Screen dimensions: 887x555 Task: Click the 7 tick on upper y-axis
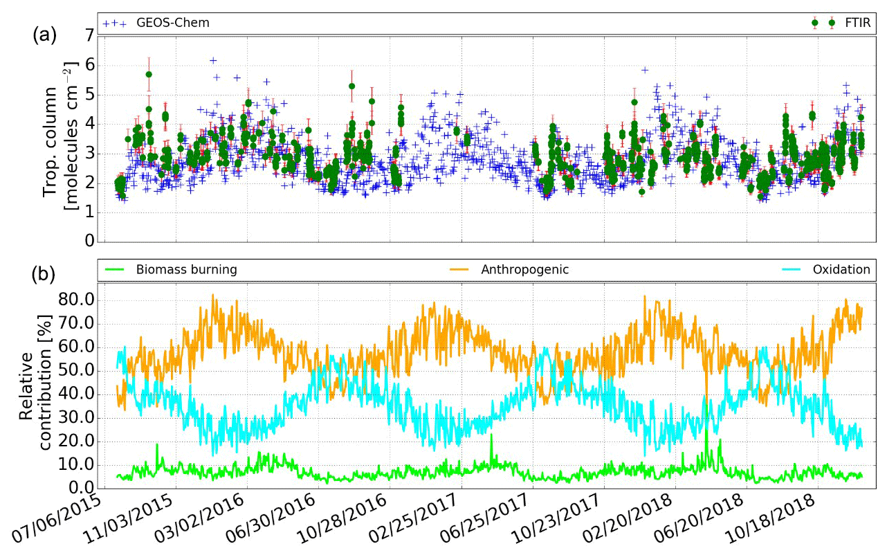[89, 37]
